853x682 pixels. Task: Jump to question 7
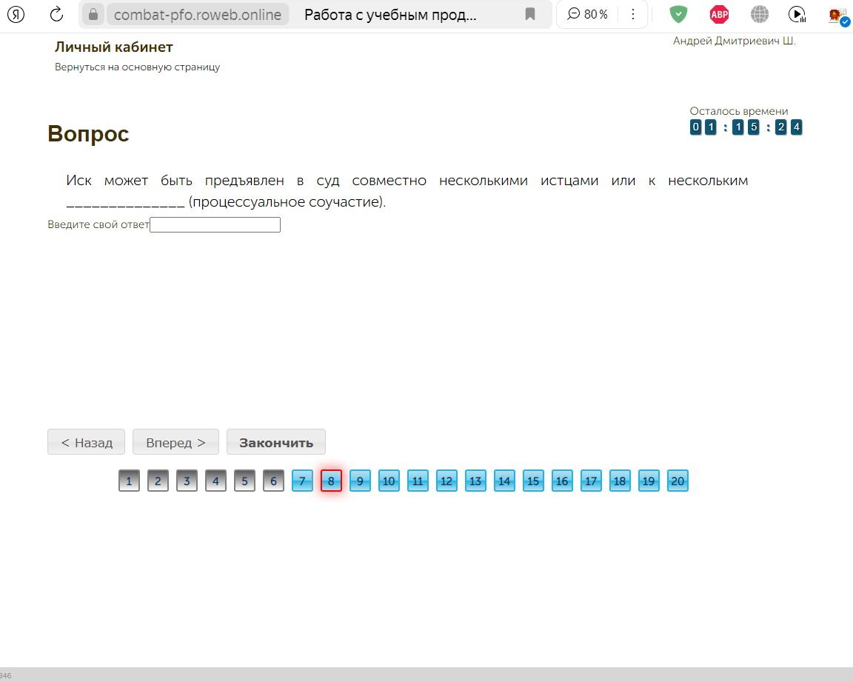click(x=302, y=481)
